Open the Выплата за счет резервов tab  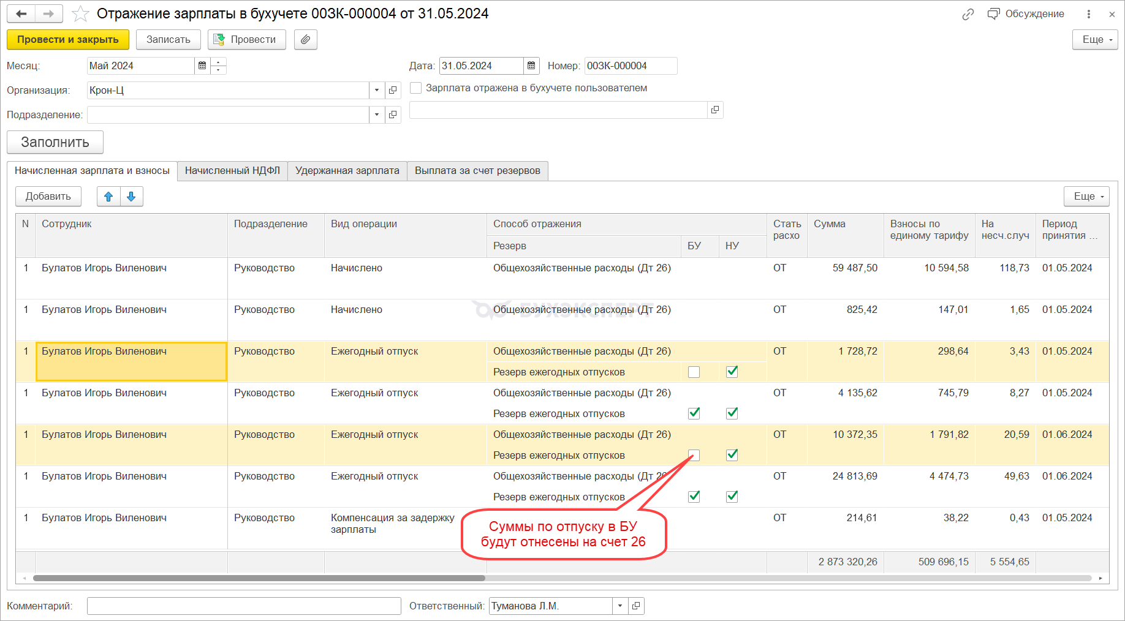tap(477, 171)
